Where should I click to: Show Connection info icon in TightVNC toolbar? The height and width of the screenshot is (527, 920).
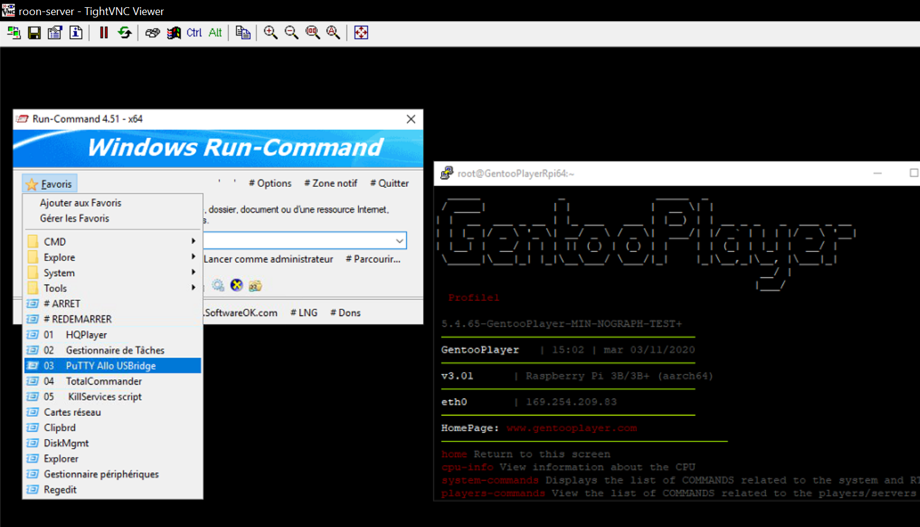pyautogui.click(x=76, y=33)
